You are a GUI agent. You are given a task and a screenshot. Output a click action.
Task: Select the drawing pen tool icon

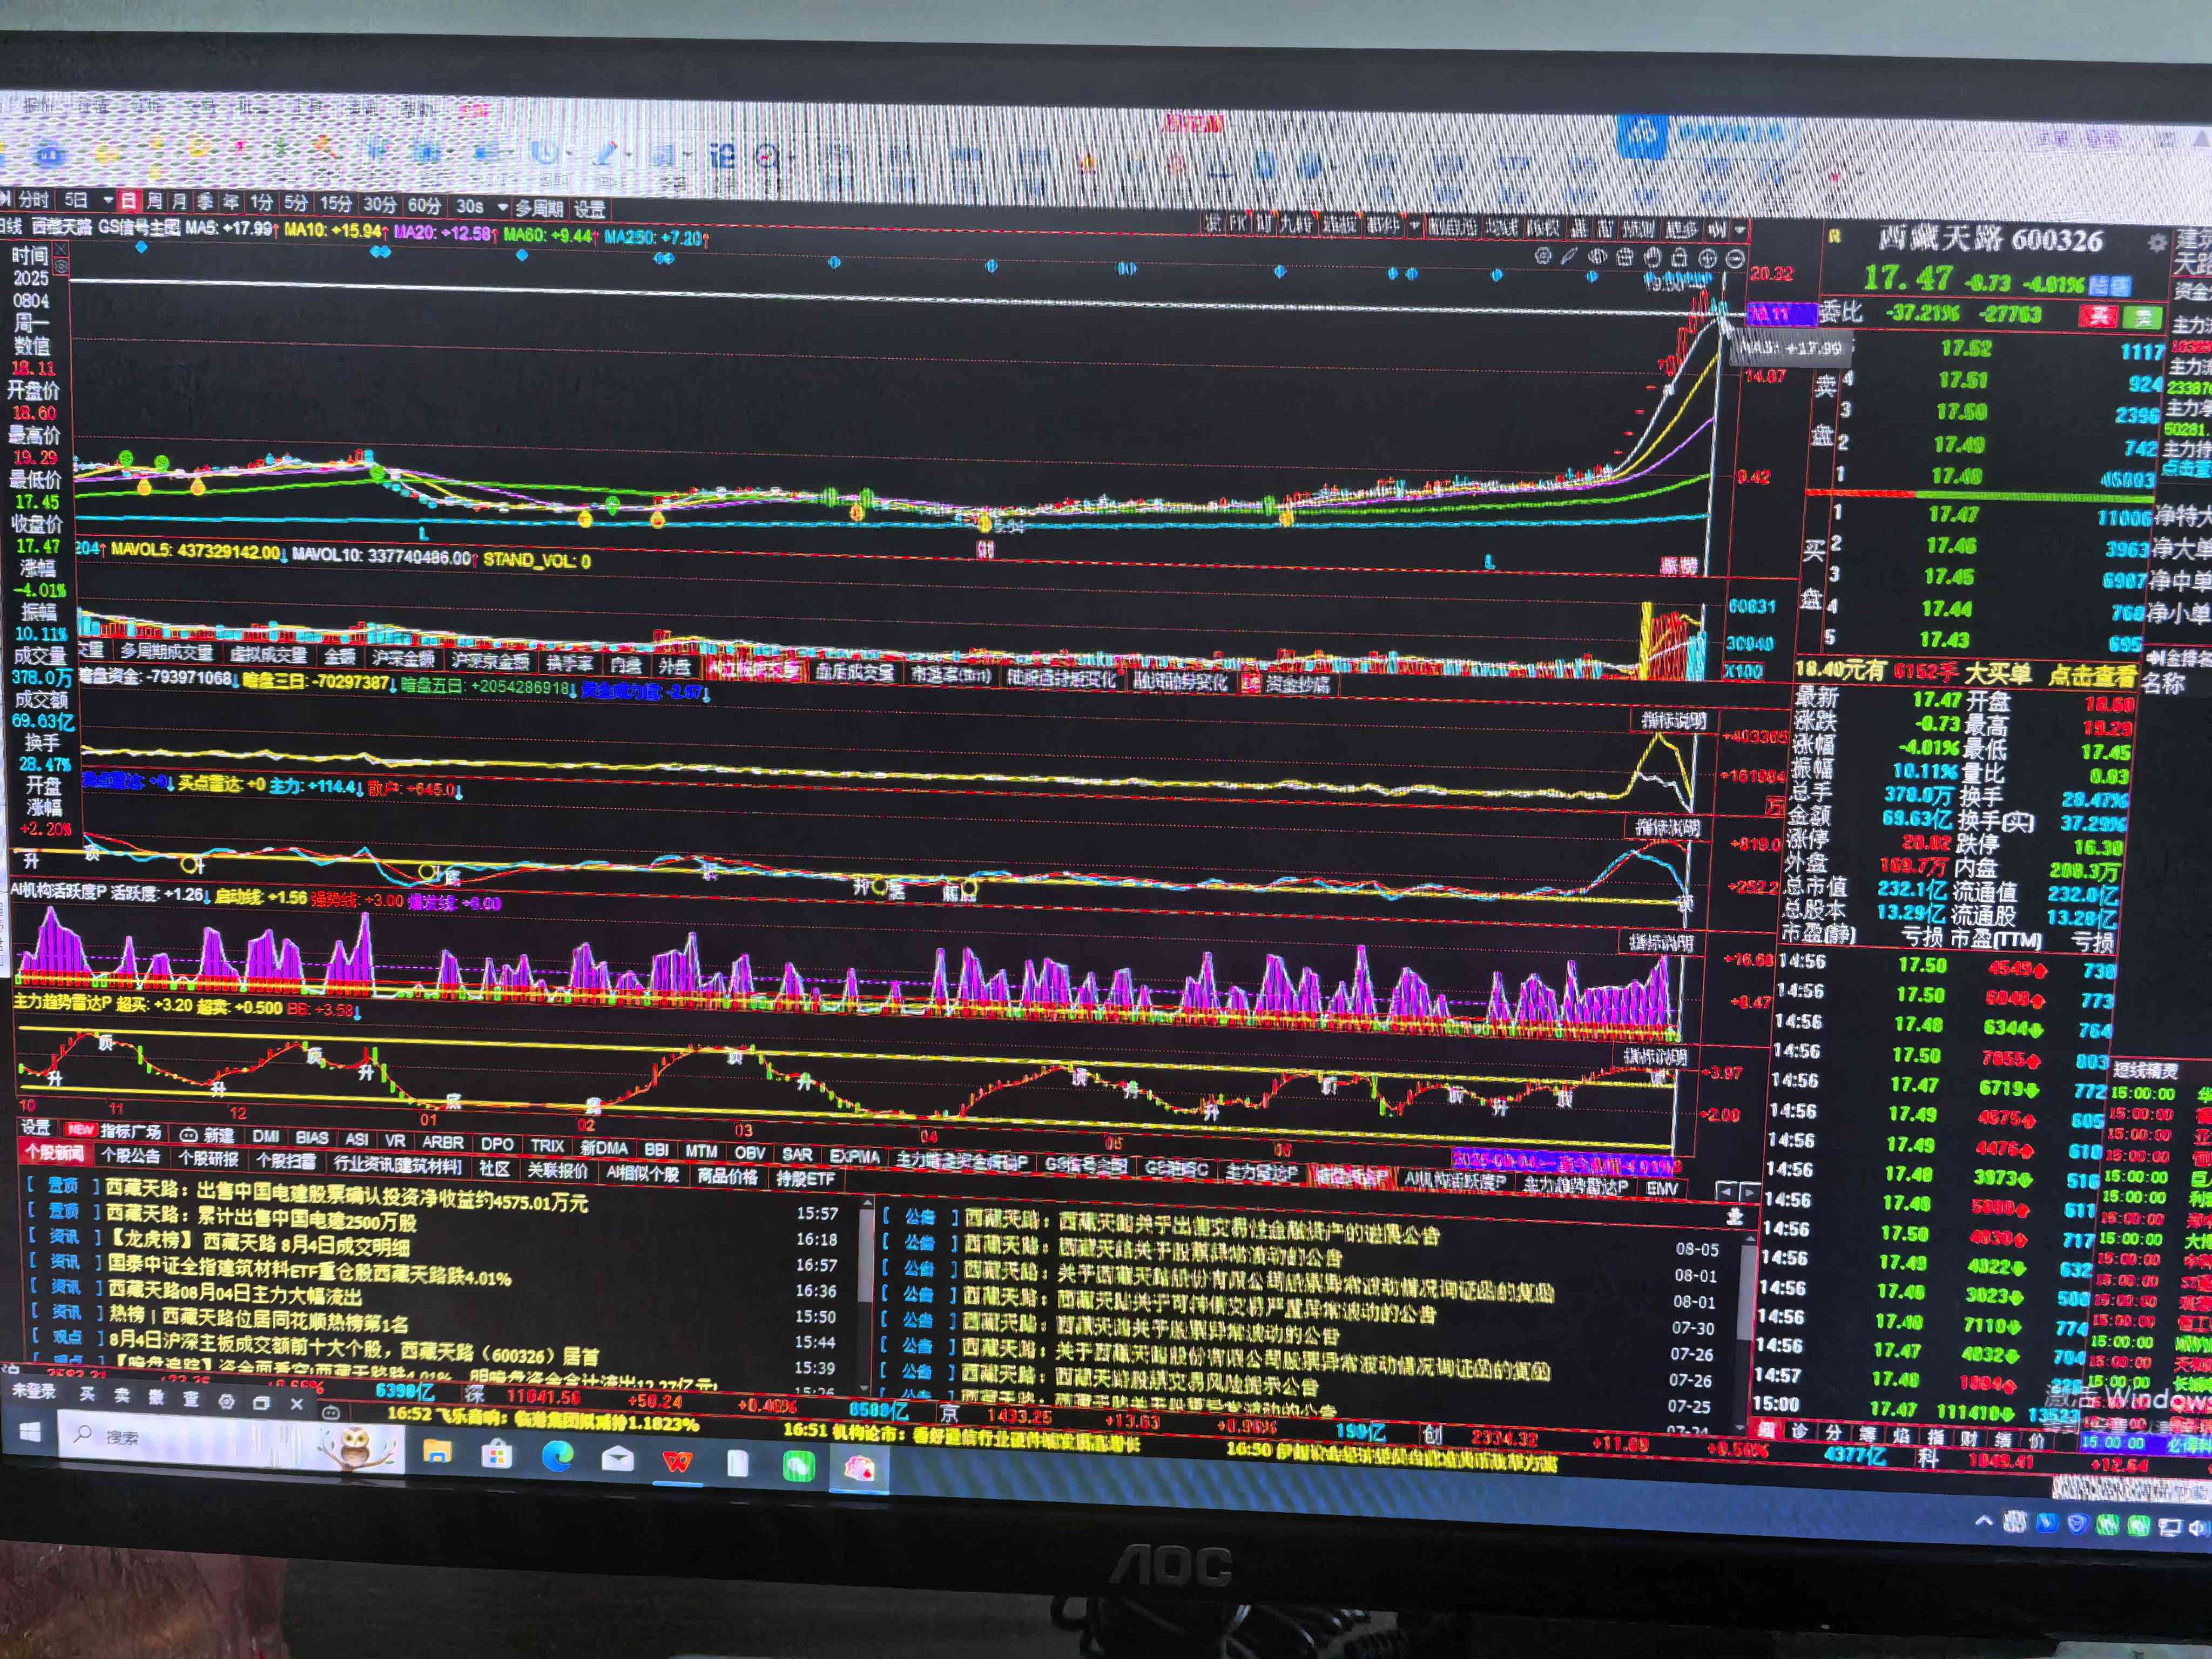click(1570, 256)
